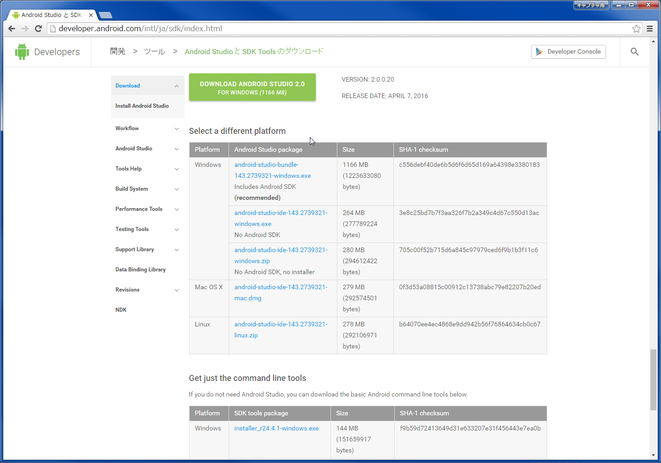Click the 'VERSION: 2.0.0.20' text
The height and width of the screenshot is (463, 661).
[x=368, y=79]
